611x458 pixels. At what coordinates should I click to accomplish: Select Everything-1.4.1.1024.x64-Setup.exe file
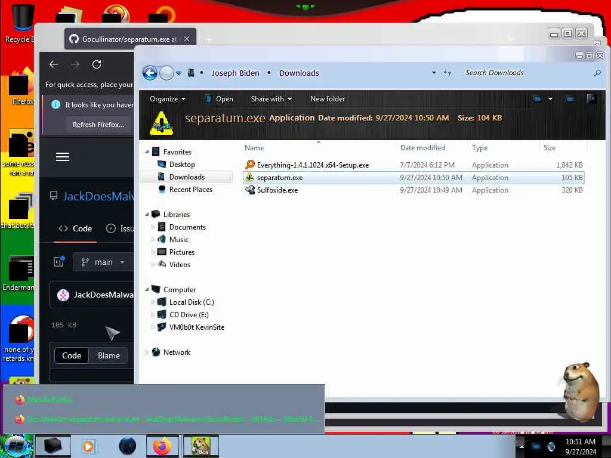(x=413, y=165)
